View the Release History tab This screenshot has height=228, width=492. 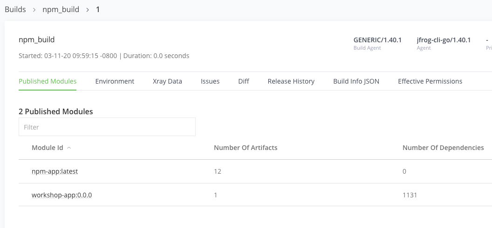click(291, 81)
